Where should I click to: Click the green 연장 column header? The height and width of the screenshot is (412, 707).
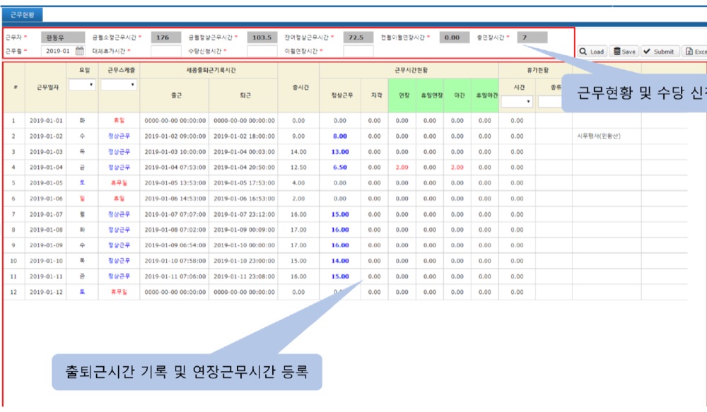[x=402, y=95]
